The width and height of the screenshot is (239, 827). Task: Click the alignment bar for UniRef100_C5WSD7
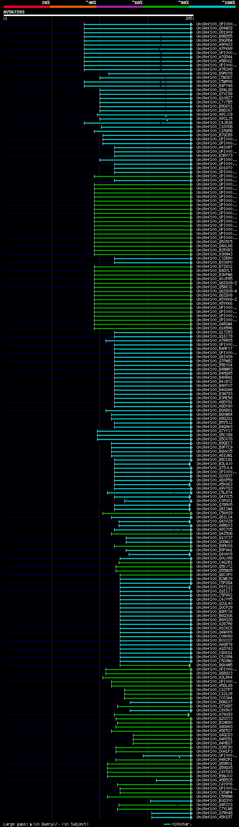[146, 77]
